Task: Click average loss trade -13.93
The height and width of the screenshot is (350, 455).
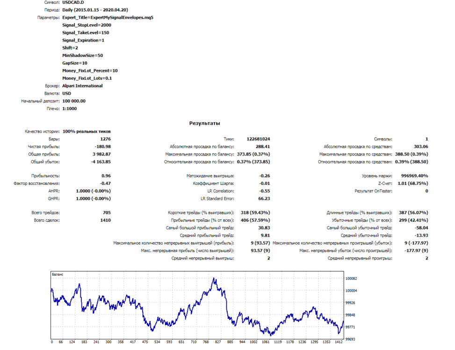Action: [x=421, y=235]
